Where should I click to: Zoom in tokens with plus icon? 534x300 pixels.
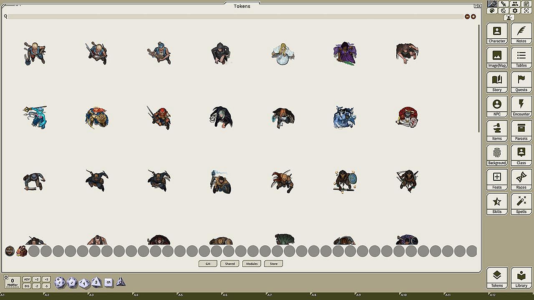coord(473,17)
